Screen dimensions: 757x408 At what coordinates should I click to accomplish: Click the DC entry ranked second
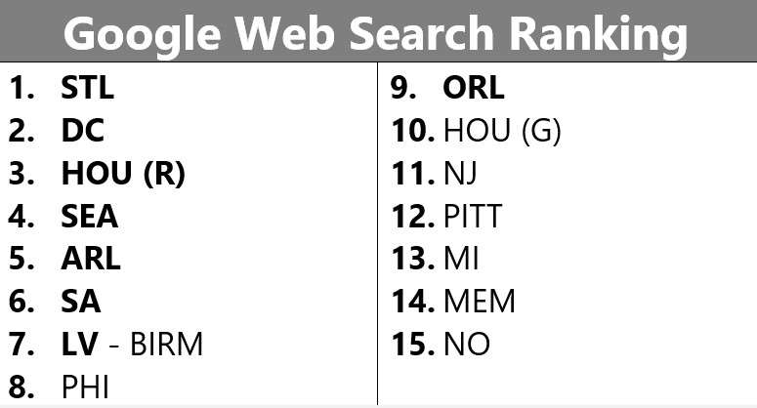point(83,130)
